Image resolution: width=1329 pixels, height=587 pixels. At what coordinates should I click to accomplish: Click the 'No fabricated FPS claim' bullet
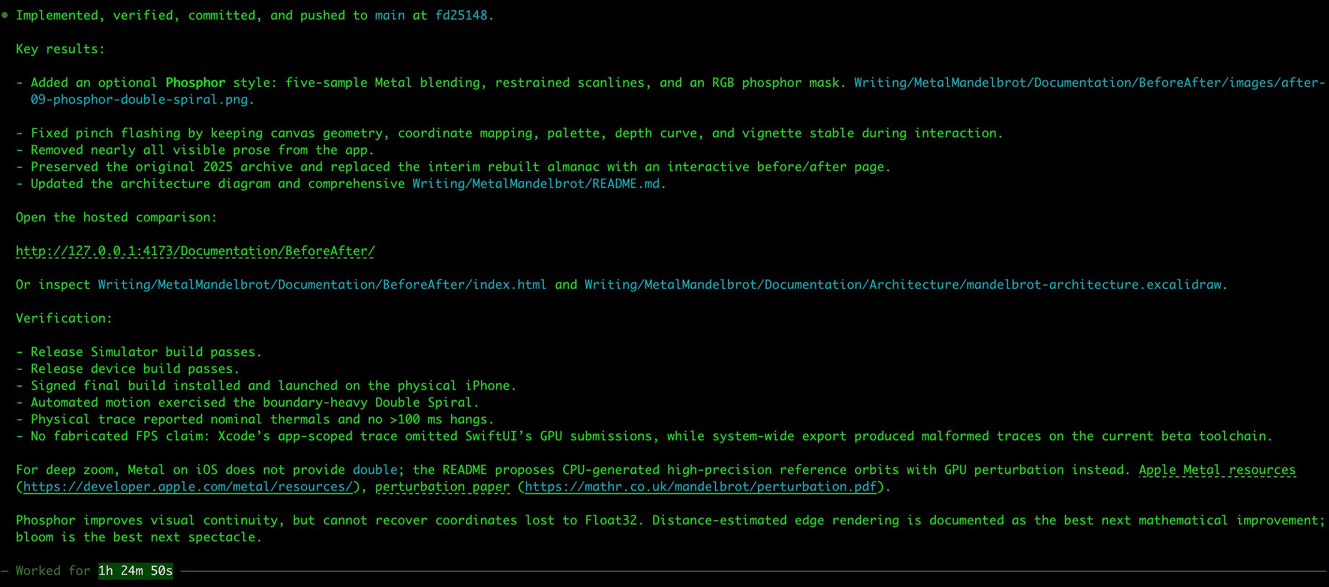coord(644,437)
